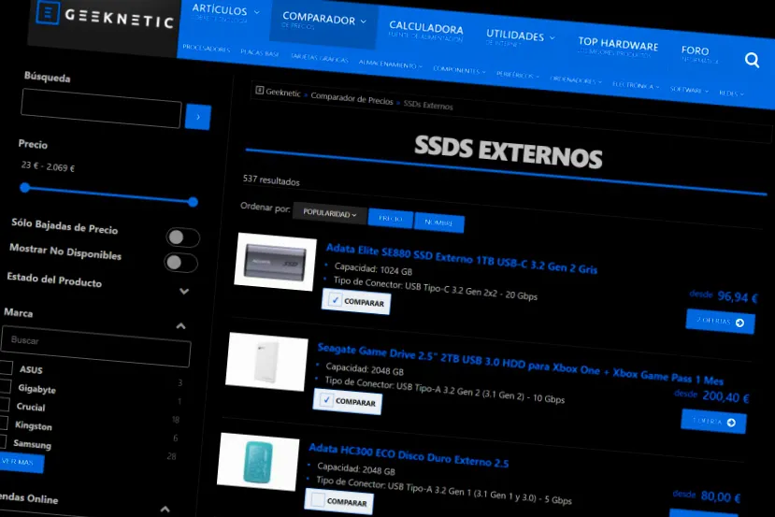This screenshot has height=517, width=775.
Task: Expand the Estado del Producto filter
Action: [x=184, y=291]
